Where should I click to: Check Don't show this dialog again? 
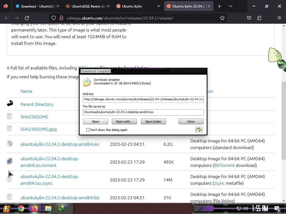pyautogui.click(x=88, y=130)
